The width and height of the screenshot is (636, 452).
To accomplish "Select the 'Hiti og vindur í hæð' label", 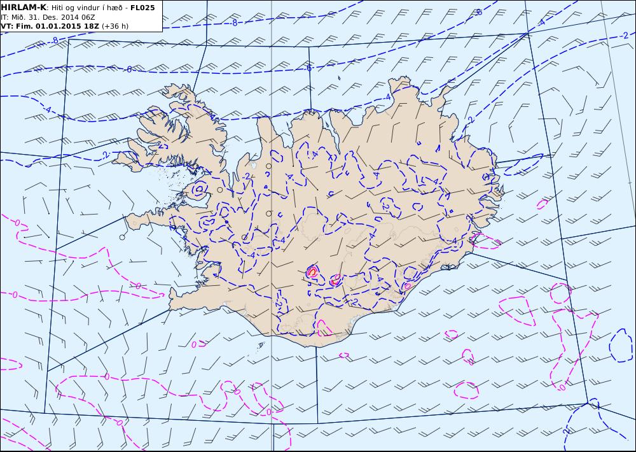I will 86,8.
